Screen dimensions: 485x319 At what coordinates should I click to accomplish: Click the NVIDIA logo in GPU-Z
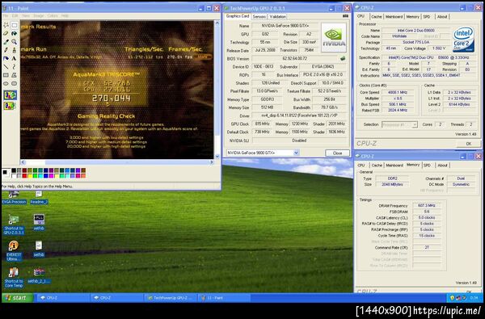(x=334, y=37)
